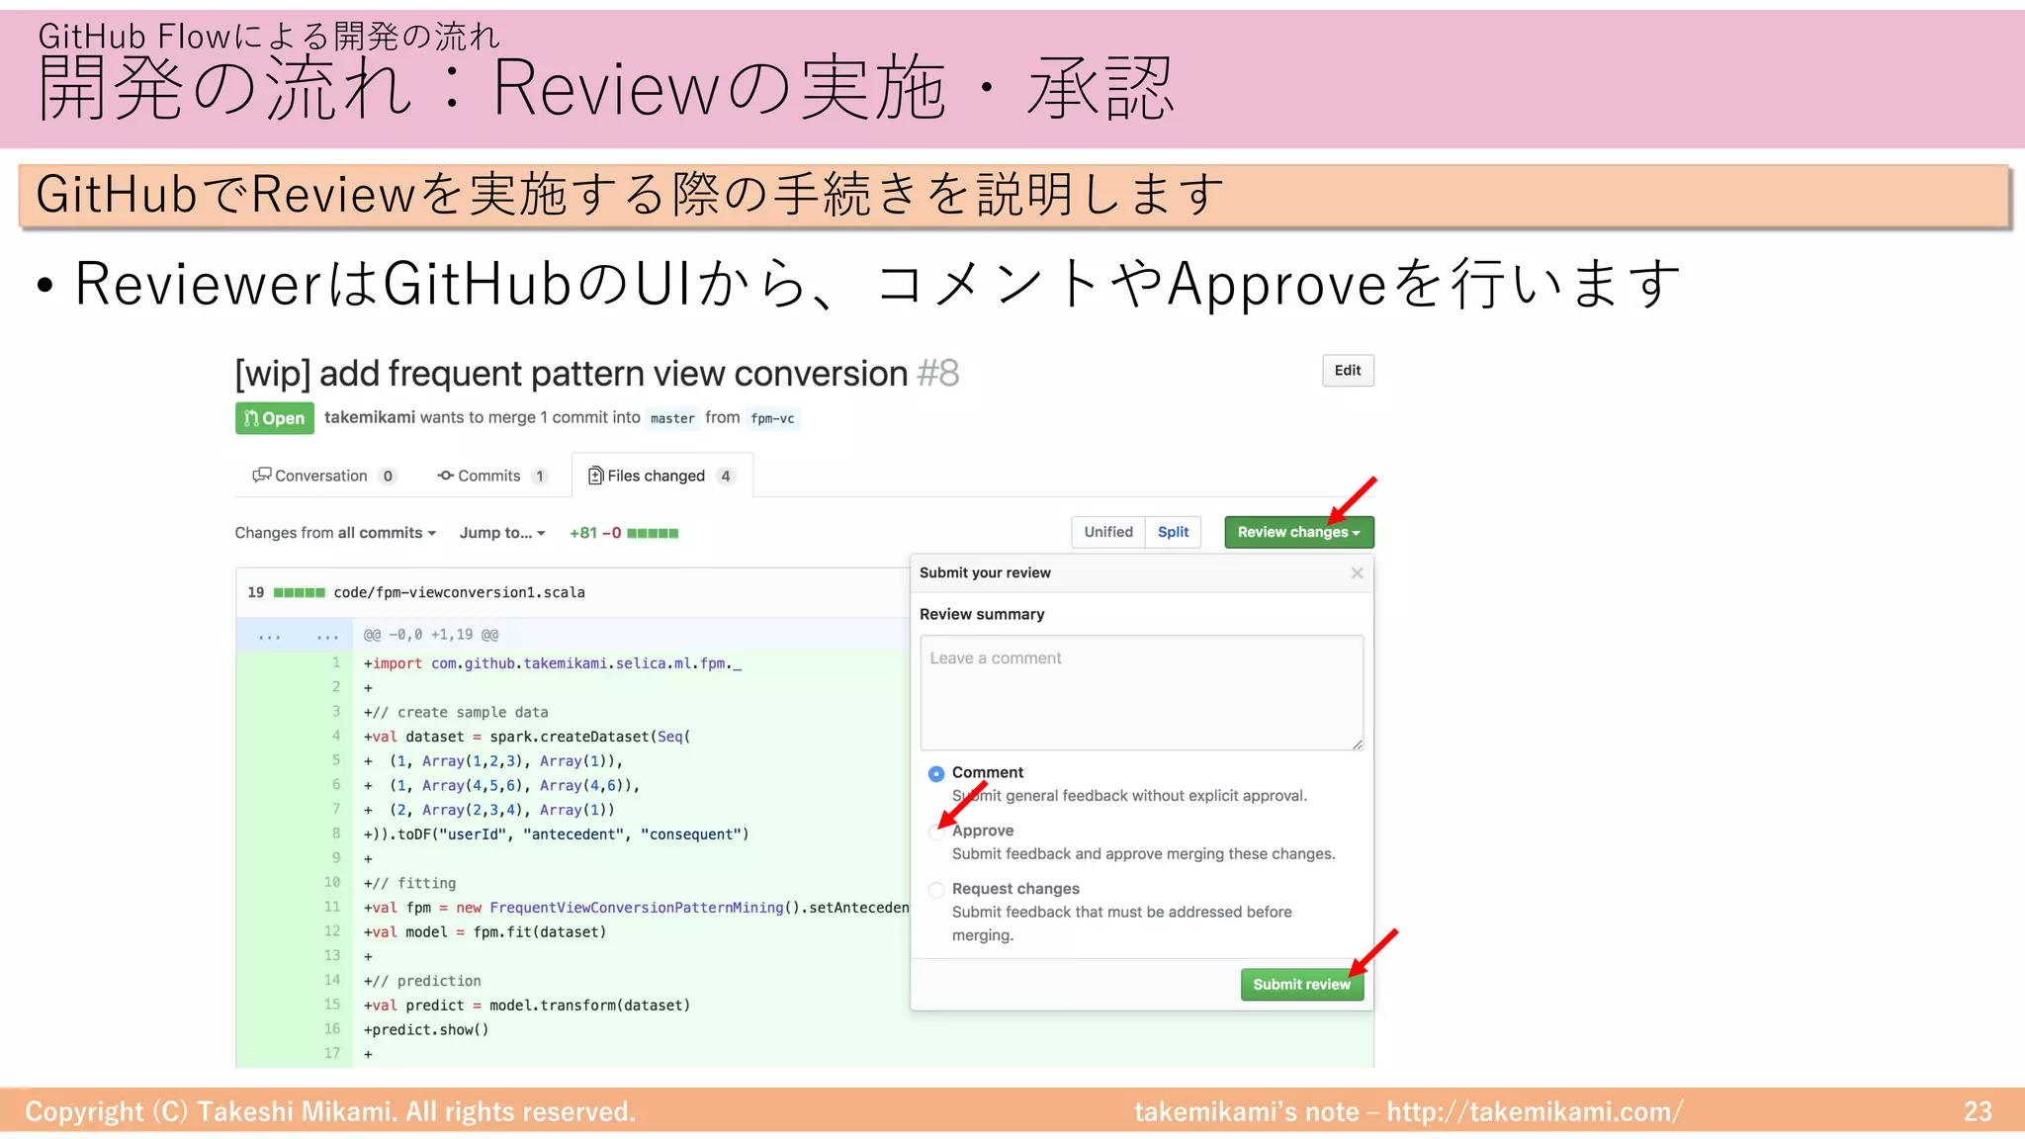Click the file name code/fpm-viewconversion1.scala
Screen dimensions: 2025x1139
[460, 592]
